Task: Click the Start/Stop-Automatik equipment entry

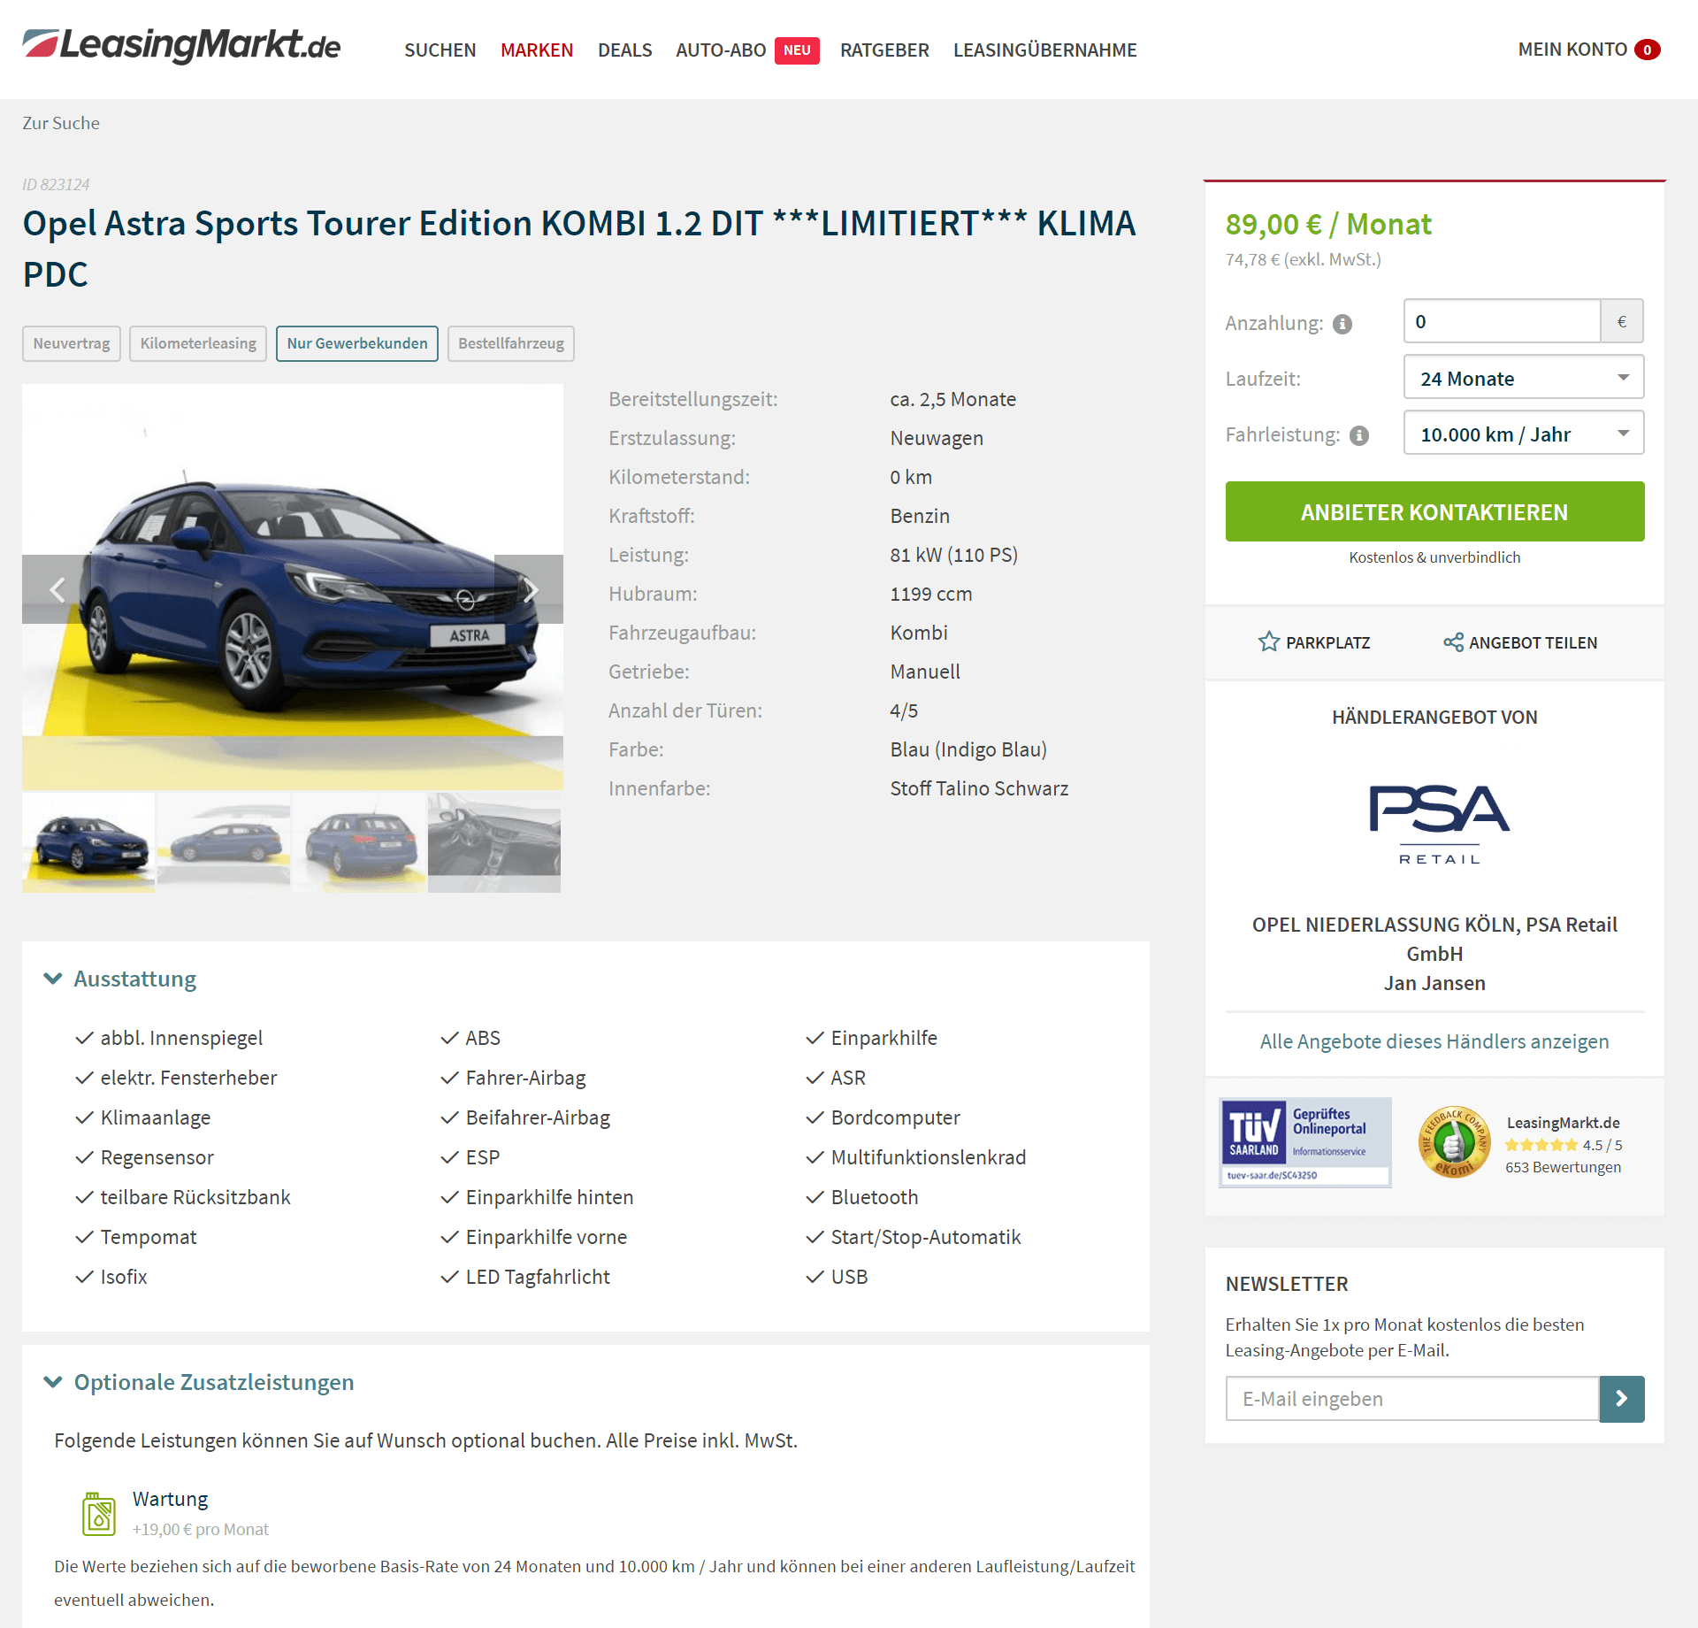Action: (x=926, y=1237)
